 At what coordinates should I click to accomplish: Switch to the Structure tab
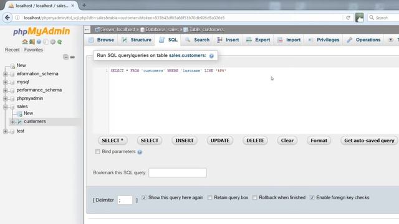click(137, 40)
